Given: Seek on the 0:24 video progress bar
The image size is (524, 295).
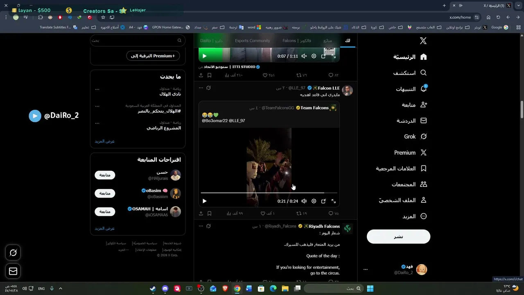Looking at the screenshot, I should [x=269, y=193].
